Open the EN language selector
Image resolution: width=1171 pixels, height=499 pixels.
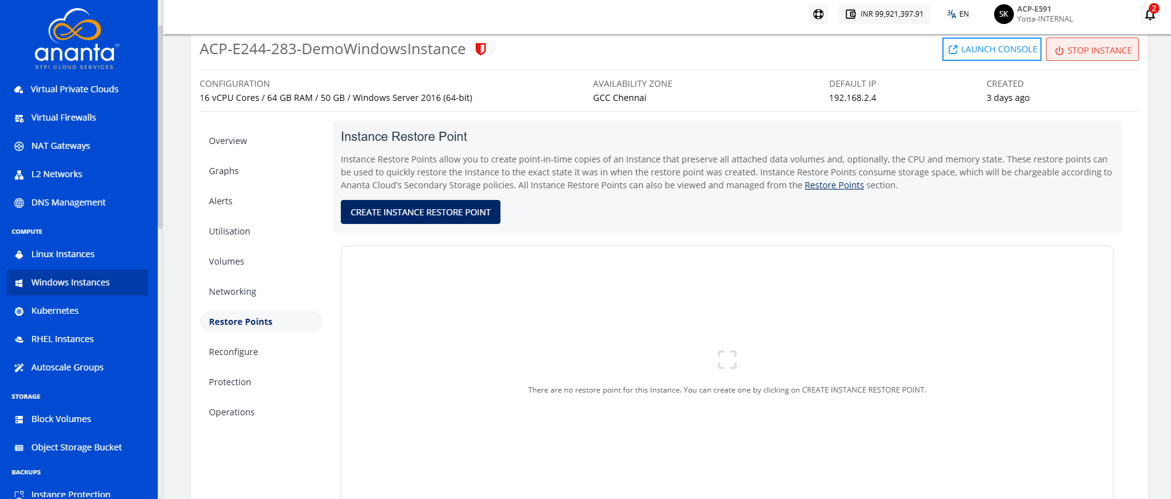click(x=958, y=14)
